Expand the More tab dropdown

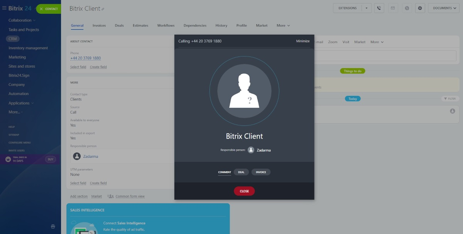[283, 25]
